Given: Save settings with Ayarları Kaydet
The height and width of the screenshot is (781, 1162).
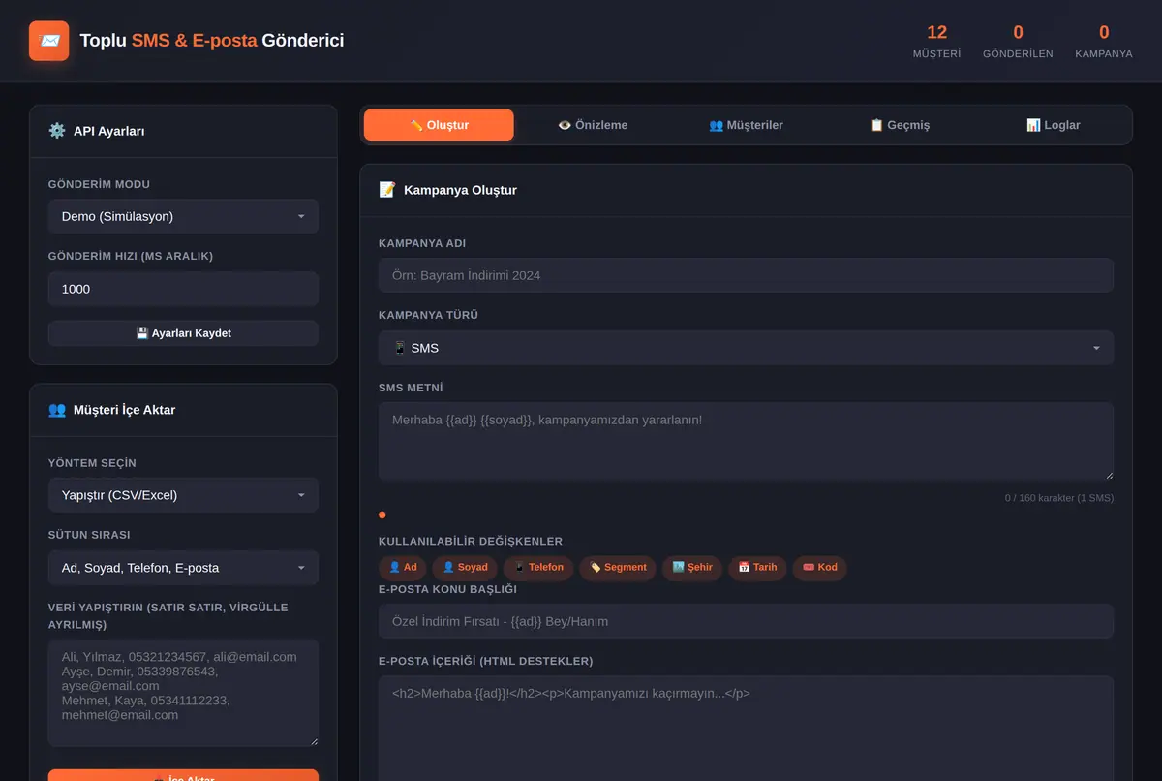Looking at the screenshot, I should click(183, 333).
